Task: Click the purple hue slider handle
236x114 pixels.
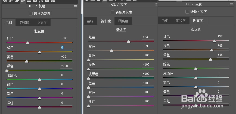Action: point(39,98)
